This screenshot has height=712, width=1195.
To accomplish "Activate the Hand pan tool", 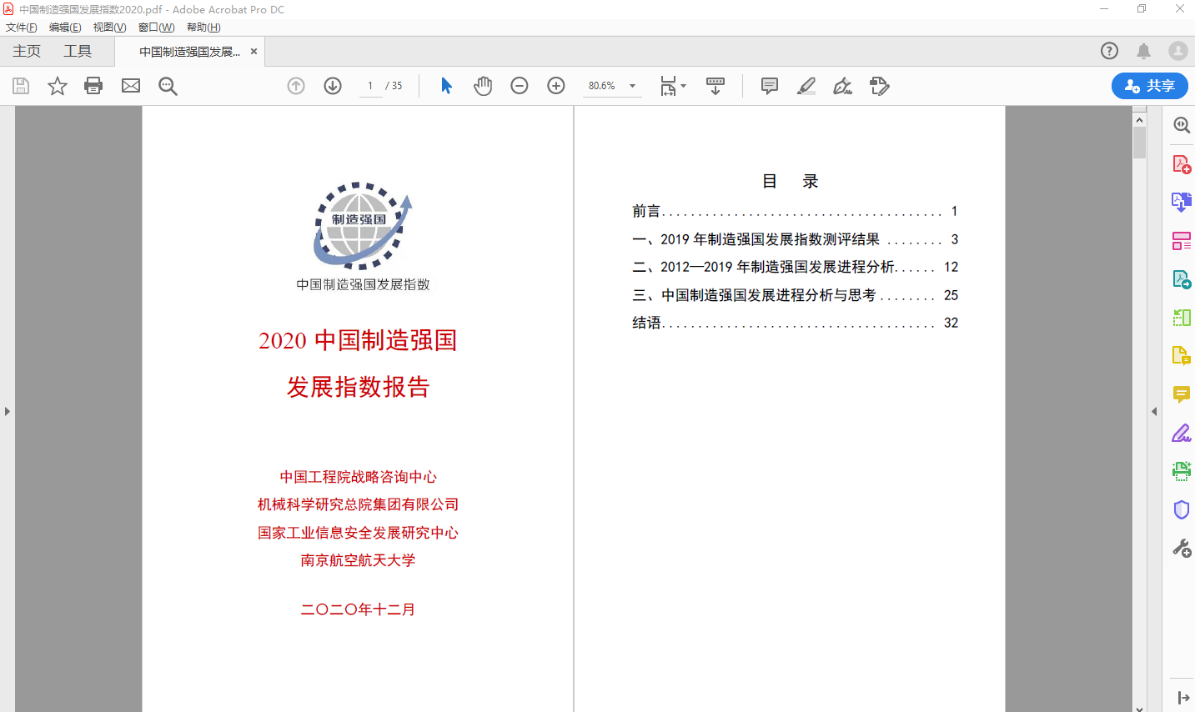I will click(x=483, y=86).
